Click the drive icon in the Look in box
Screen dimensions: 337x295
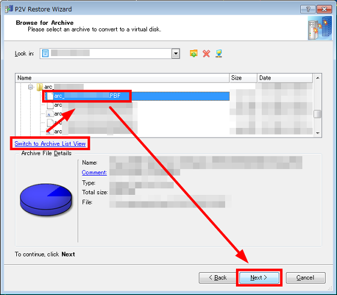(45, 53)
